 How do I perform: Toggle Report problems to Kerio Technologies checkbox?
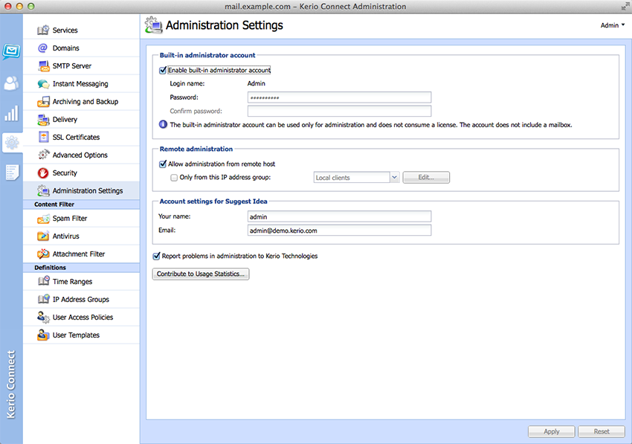click(x=156, y=256)
